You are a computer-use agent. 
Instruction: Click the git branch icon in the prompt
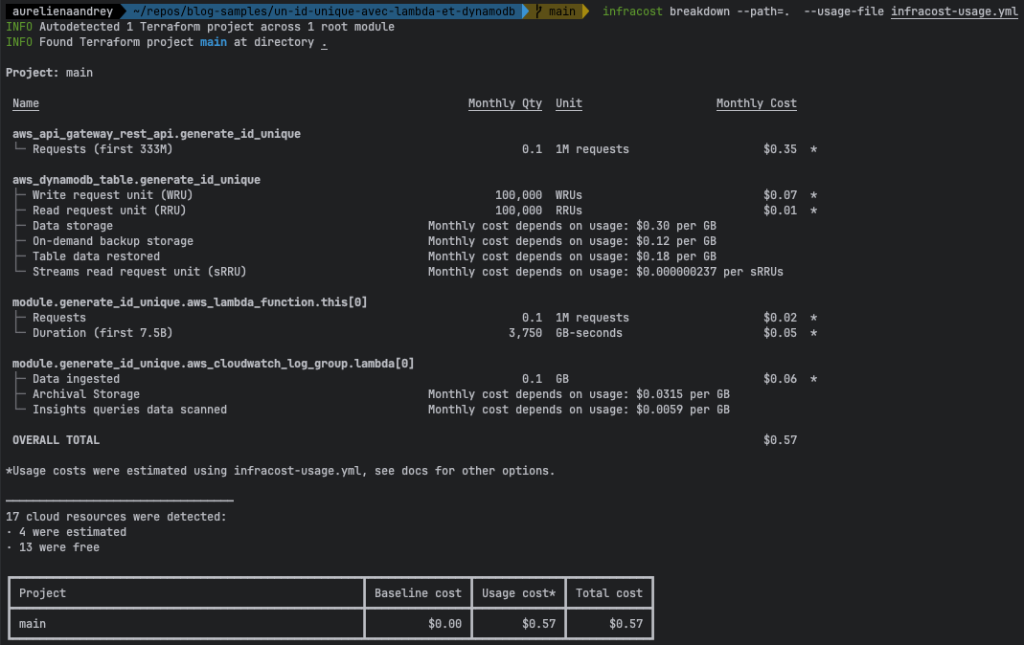538,11
